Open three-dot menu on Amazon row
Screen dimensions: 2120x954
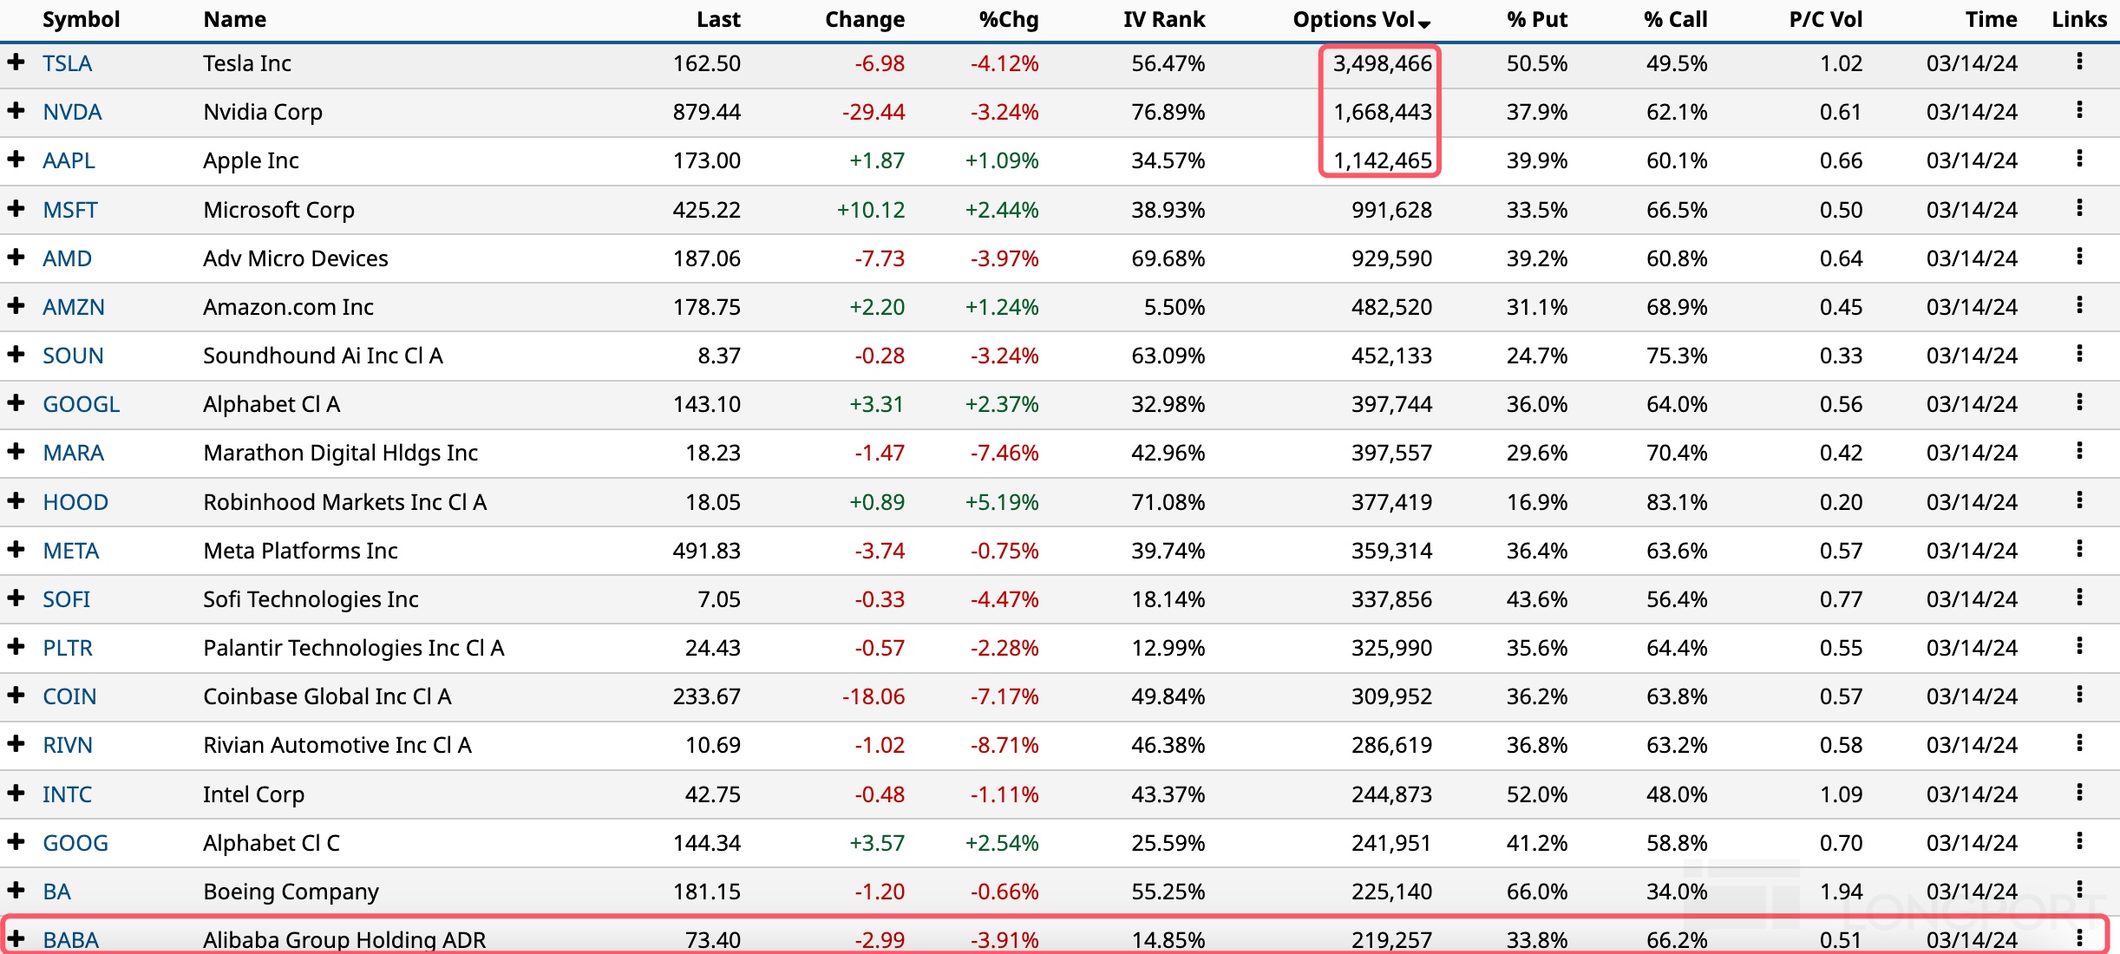tap(2079, 305)
